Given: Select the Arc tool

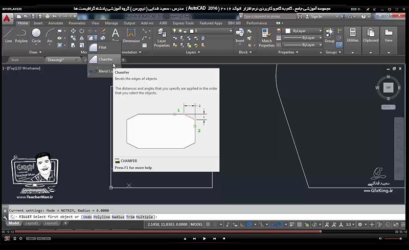Looking at the screenshot, I should tap(50, 36).
